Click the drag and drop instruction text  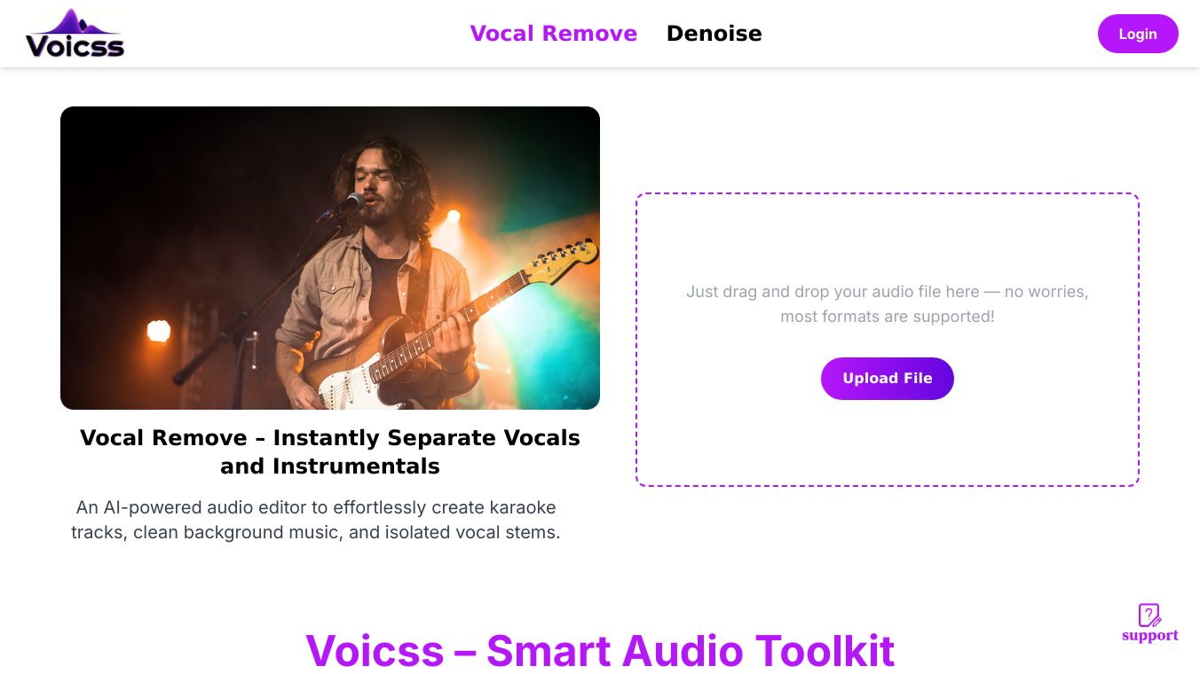click(887, 304)
